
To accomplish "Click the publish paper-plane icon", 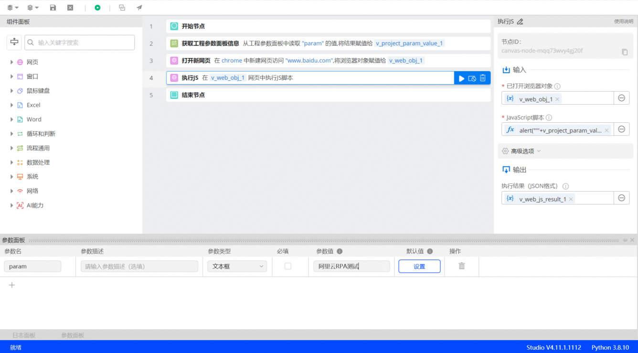I will [x=139, y=8].
